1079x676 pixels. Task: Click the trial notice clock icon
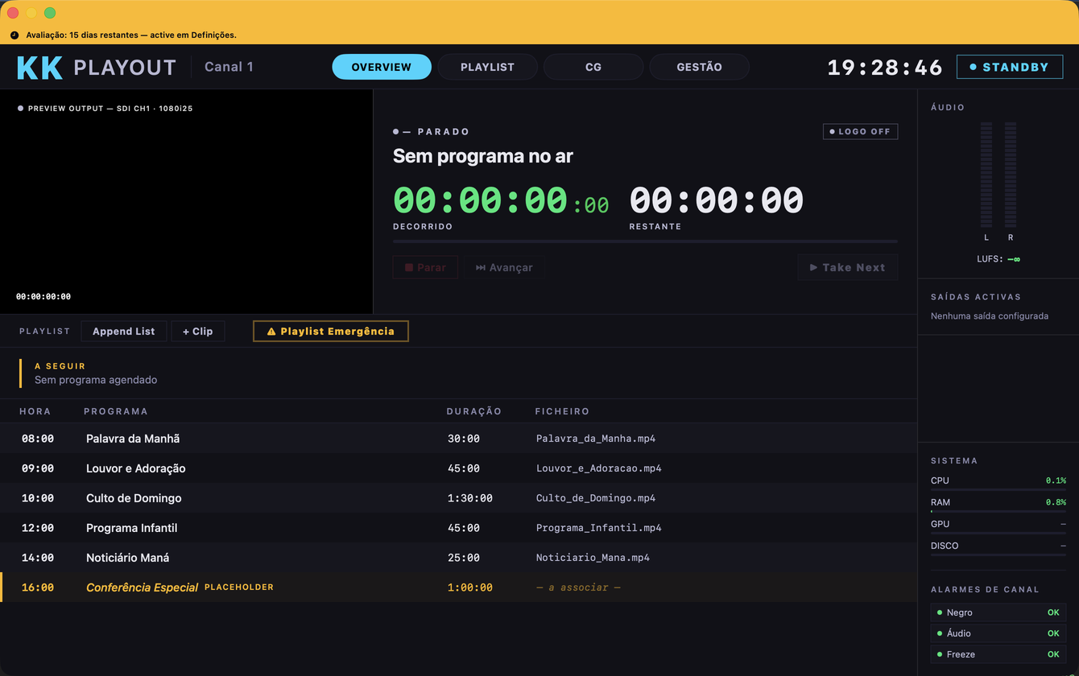14,35
